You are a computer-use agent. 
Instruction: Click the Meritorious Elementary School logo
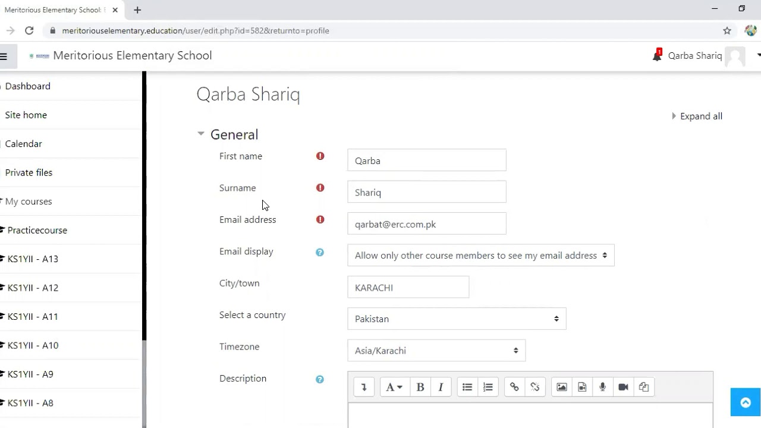point(39,56)
